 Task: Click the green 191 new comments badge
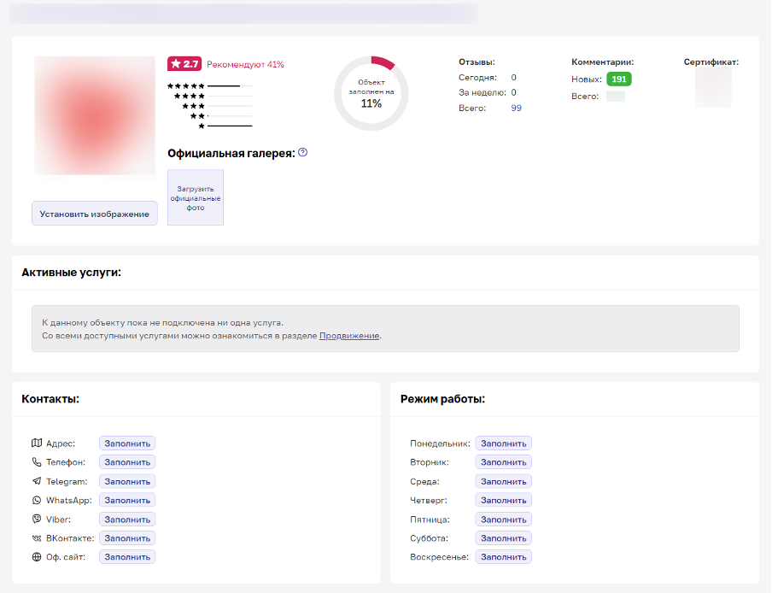click(x=618, y=79)
